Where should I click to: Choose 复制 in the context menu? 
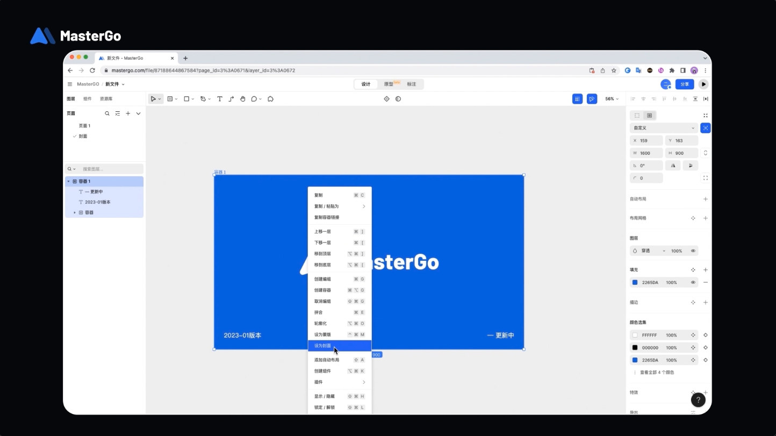point(340,195)
